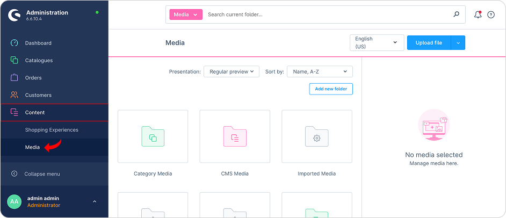Open the help question mark icon
Image resolution: width=506 pixels, height=218 pixels.
point(491,14)
